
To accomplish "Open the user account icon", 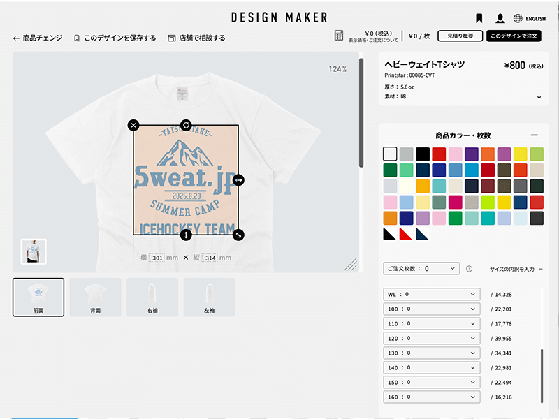I will (x=500, y=18).
